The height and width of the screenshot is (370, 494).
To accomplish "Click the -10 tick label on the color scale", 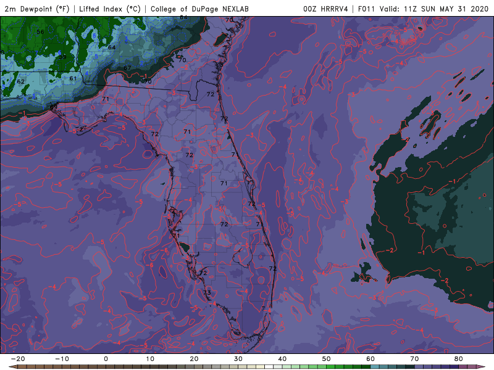I will tap(62, 359).
